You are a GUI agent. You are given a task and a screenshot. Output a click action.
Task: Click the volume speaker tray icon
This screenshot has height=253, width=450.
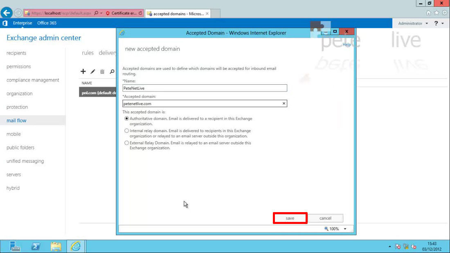(414, 246)
